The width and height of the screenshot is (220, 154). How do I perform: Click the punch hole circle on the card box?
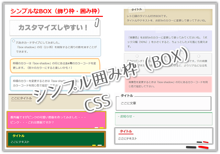point(13,41)
